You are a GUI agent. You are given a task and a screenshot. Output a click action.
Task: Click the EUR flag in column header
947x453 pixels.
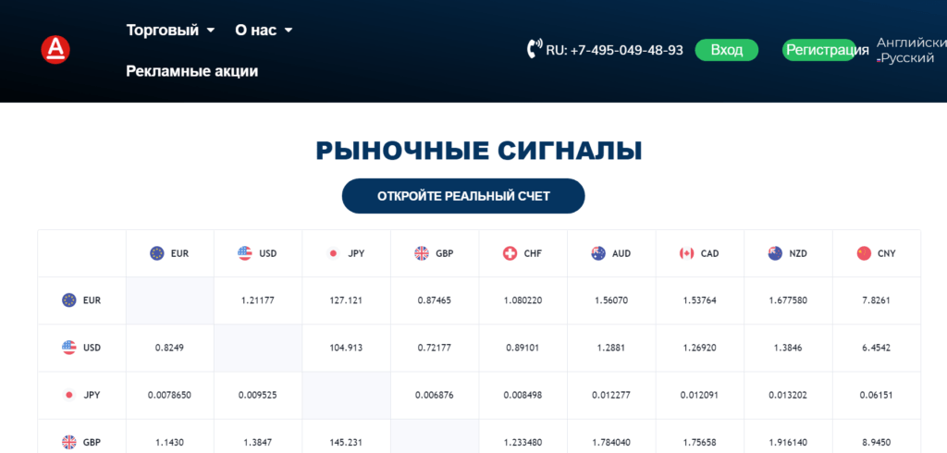157,253
